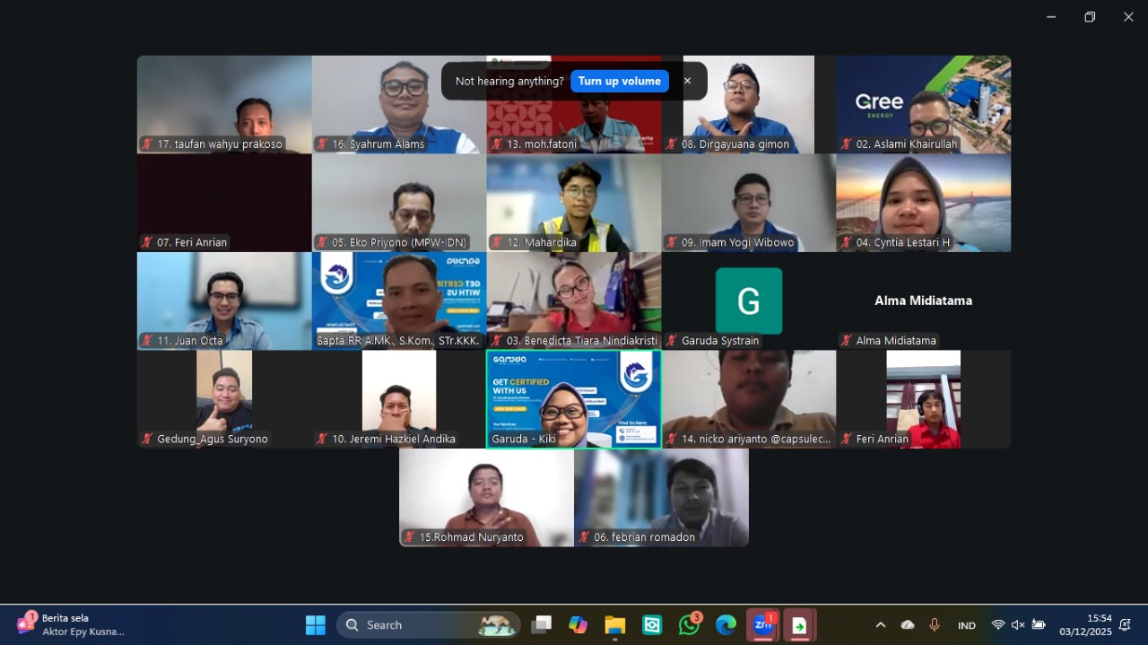1148x645 pixels.
Task: Open the Wi-Fi network settings icon
Action: click(x=997, y=625)
